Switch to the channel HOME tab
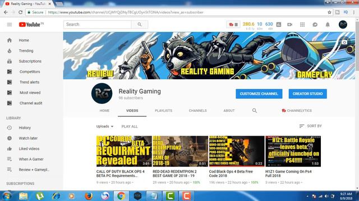 (104, 111)
